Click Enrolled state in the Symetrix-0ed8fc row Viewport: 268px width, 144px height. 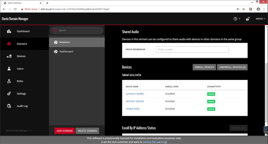pos(170,94)
